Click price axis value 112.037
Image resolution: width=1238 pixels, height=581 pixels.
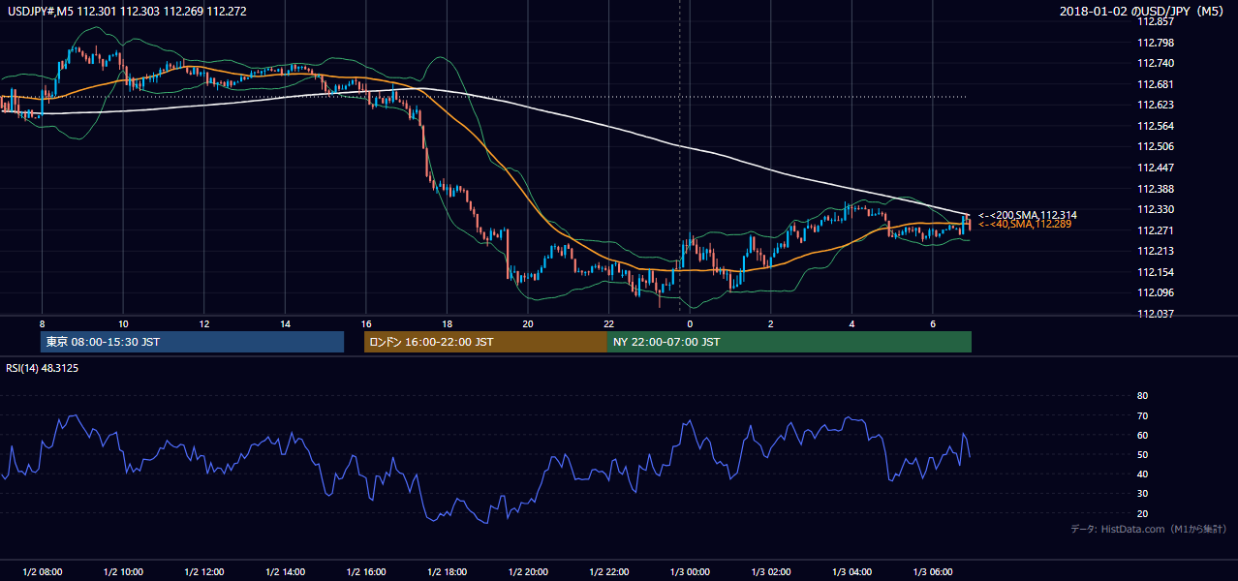point(1155,314)
